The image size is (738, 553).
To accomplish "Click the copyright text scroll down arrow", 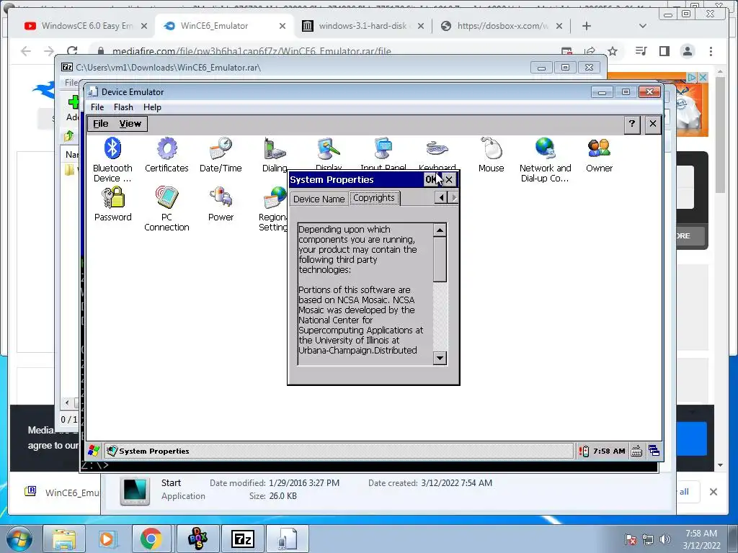I will click(440, 358).
